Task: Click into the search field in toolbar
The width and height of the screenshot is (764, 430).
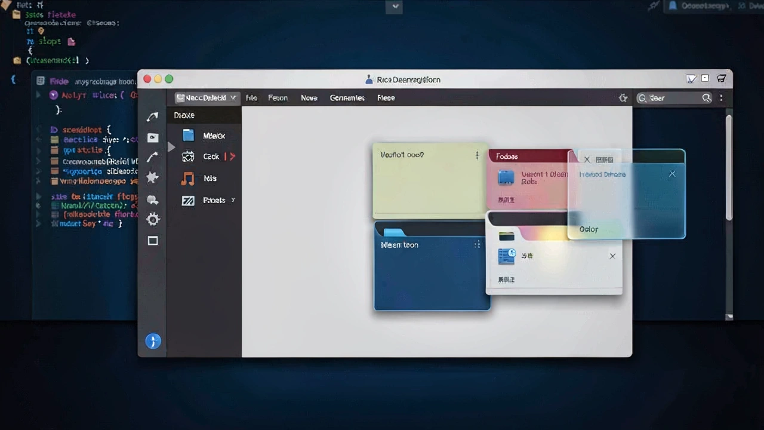Action: pos(674,98)
